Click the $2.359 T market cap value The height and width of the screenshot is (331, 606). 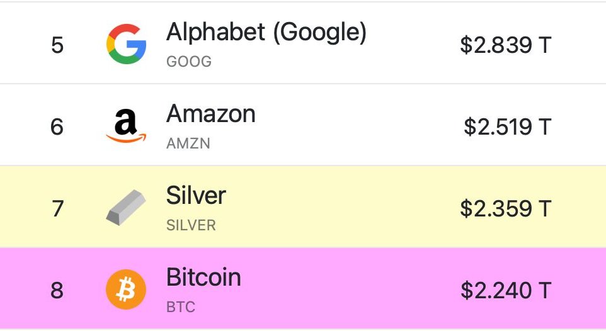(505, 208)
